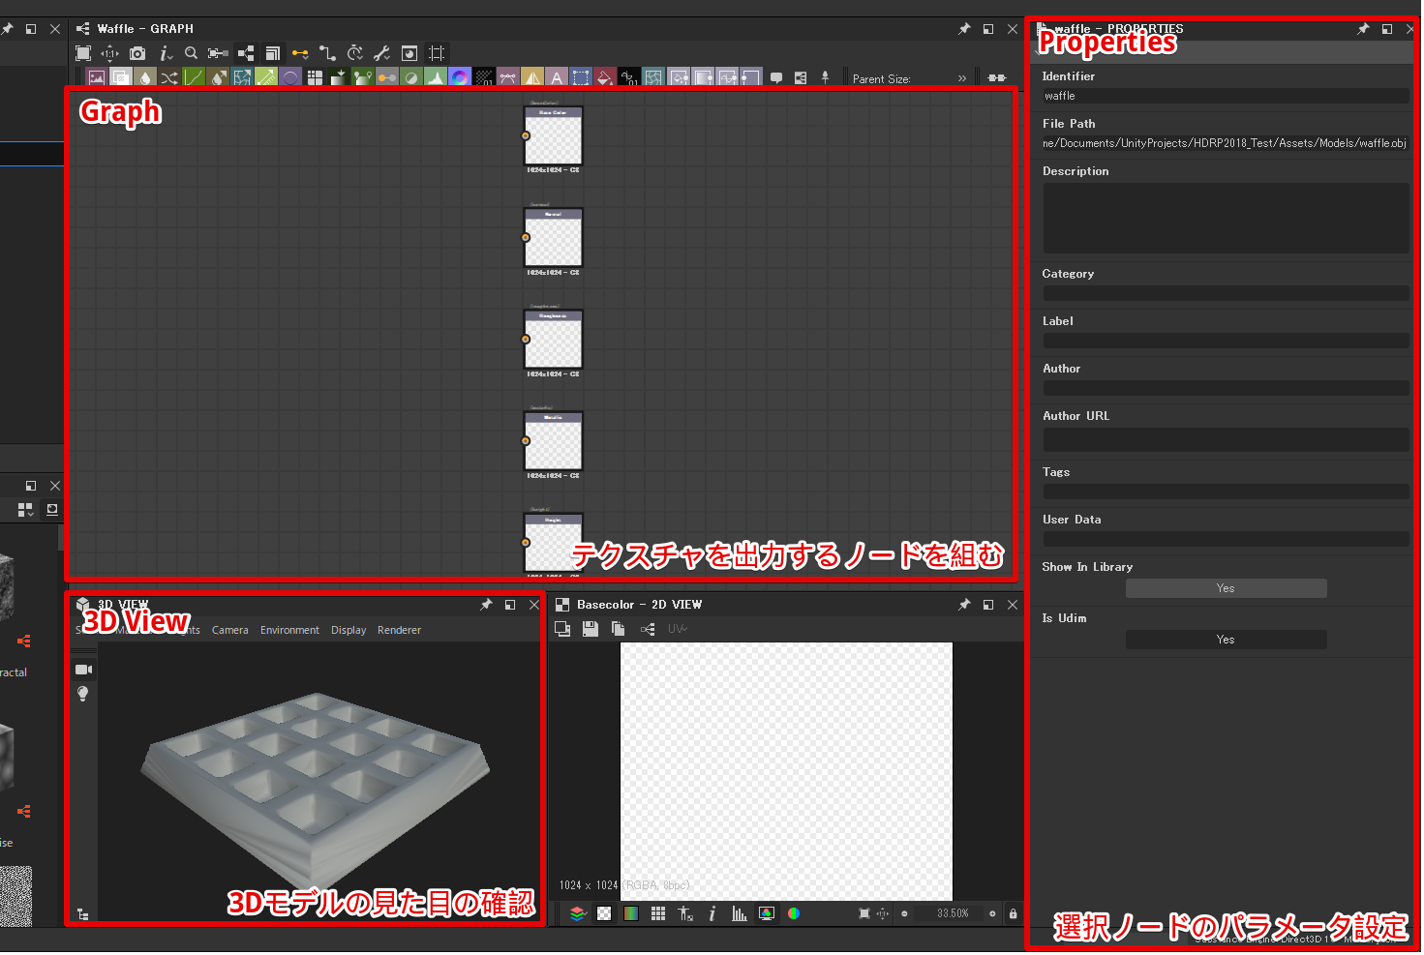Click the light bulb icon in 3D View
Screen dimensions: 1424x955
click(x=83, y=695)
